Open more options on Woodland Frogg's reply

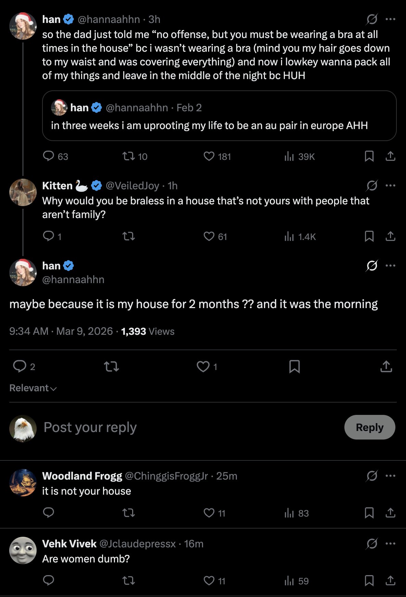[390, 476]
